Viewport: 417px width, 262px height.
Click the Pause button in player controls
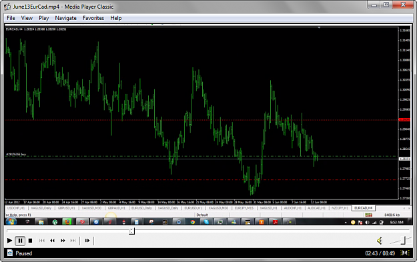tap(20, 241)
